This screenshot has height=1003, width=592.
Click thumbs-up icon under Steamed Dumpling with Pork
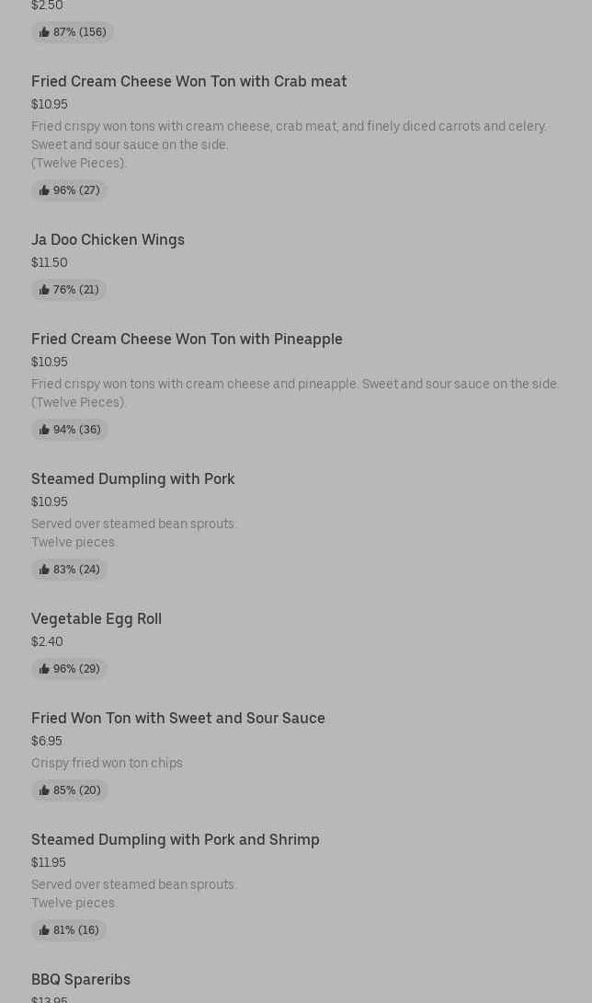point(44,570)
